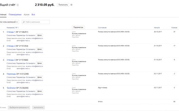Click Цена button for Отводы 2

39,49
